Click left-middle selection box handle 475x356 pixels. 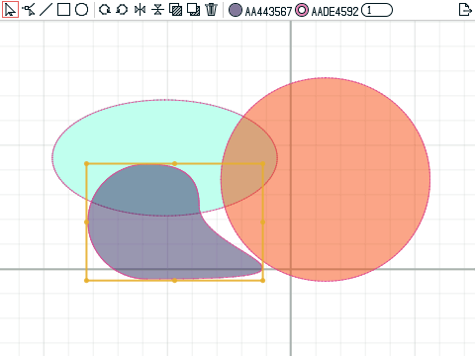(x=86, y=222)
